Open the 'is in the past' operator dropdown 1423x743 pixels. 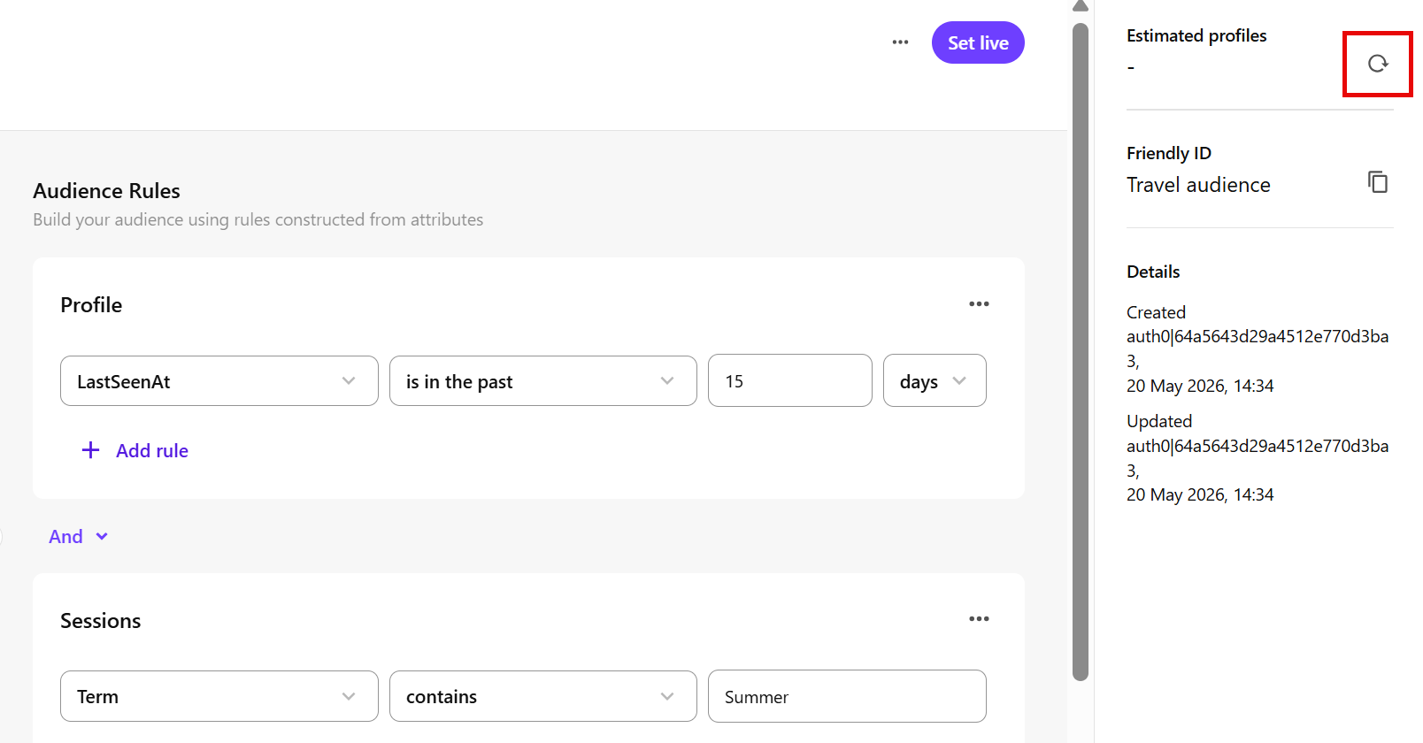click(x=543, y=381)
